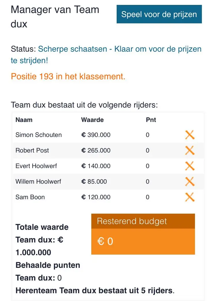Screen dimensions: 216x301
Task: Remove Robert Post from the team
Action: point(190,150)
